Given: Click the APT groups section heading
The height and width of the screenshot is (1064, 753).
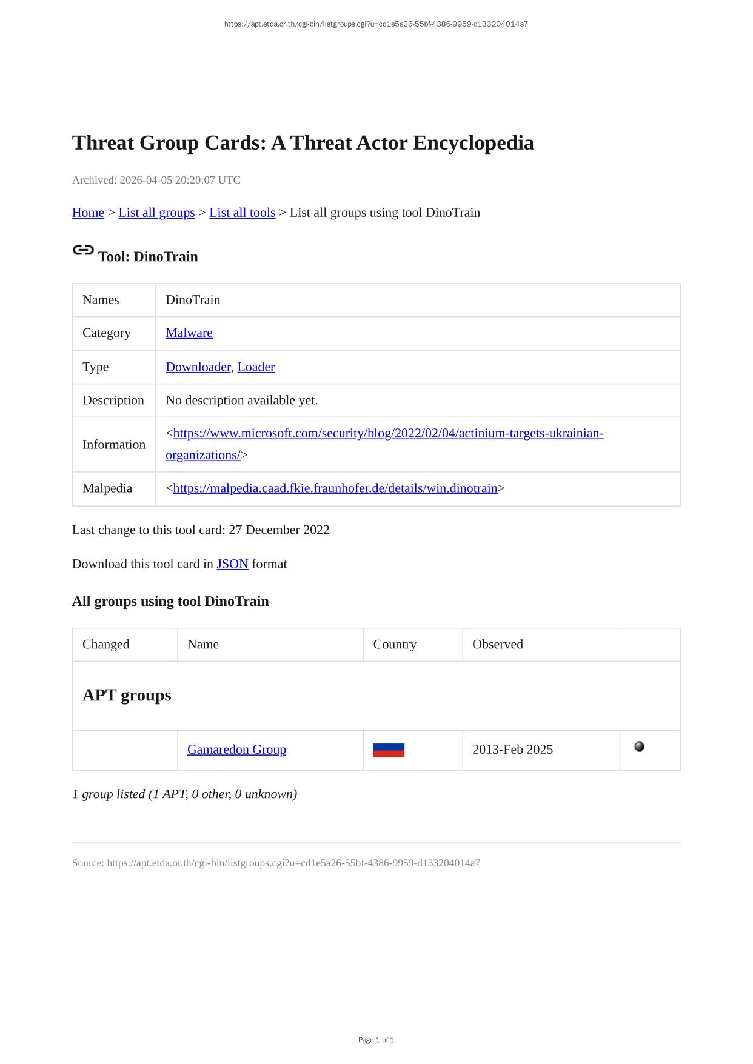Looking at the screenshot, I should pos(127,695).
